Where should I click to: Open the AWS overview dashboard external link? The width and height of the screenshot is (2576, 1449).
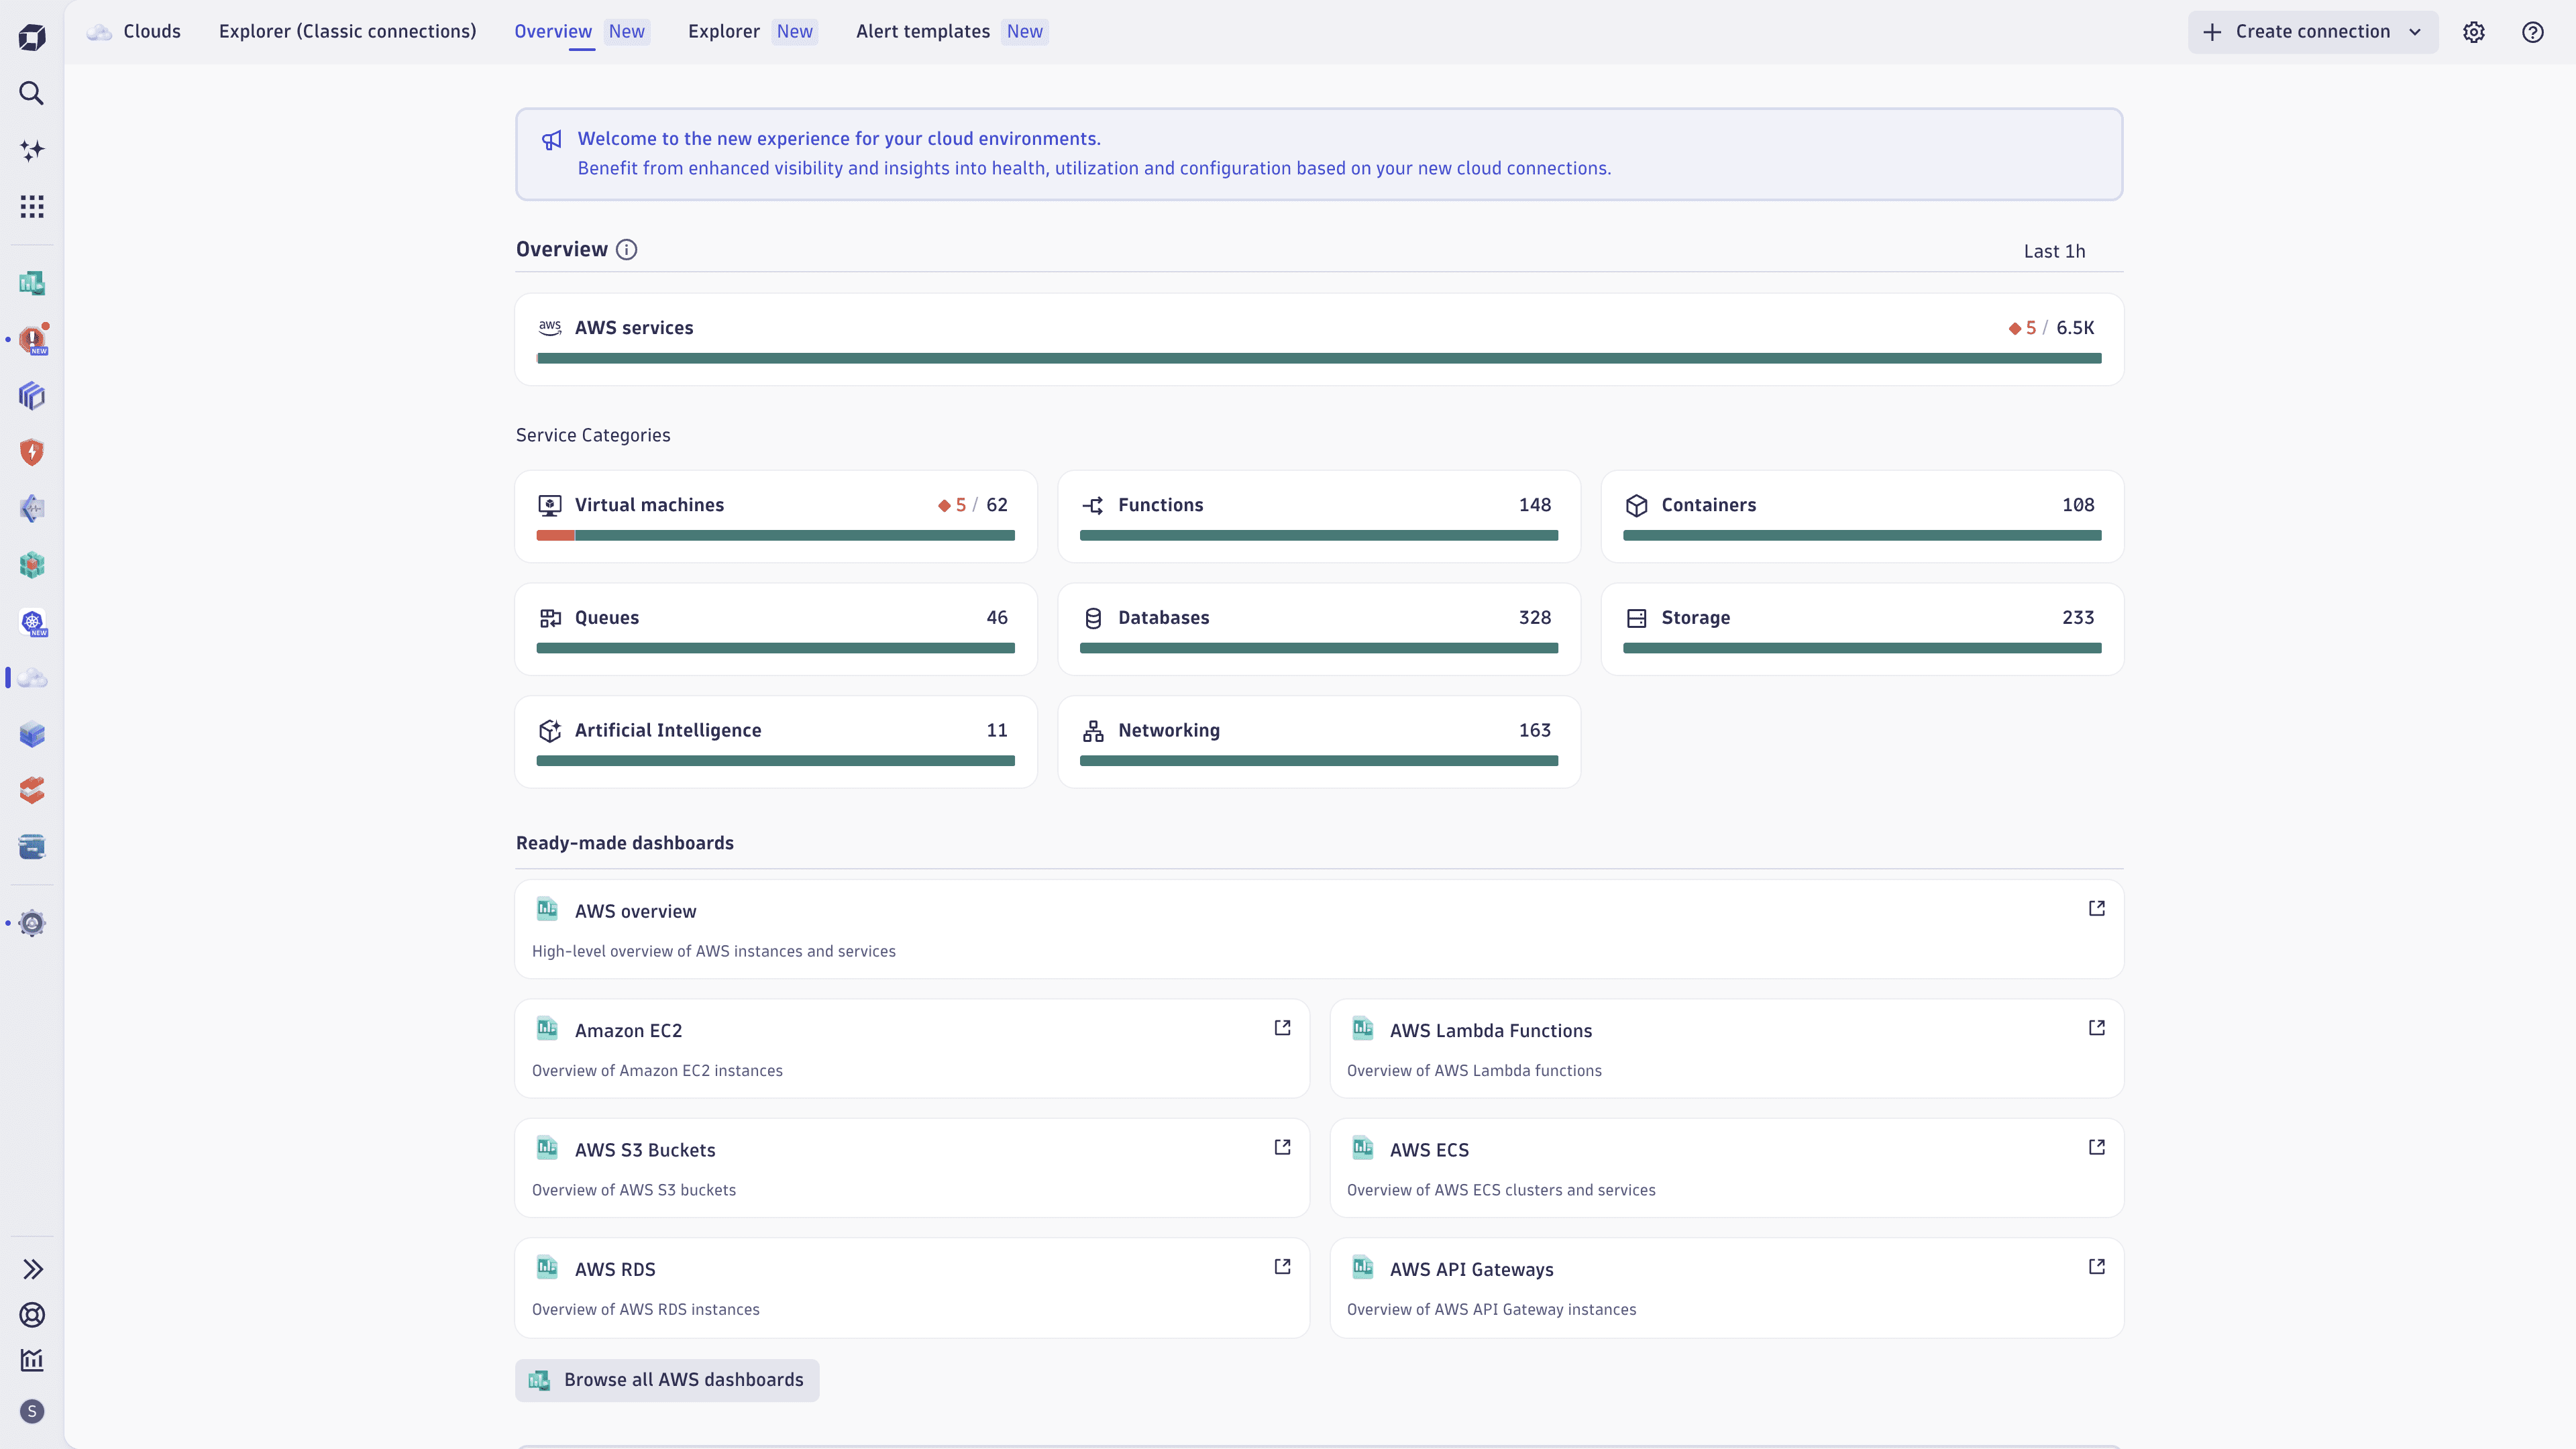point(2097,908)
